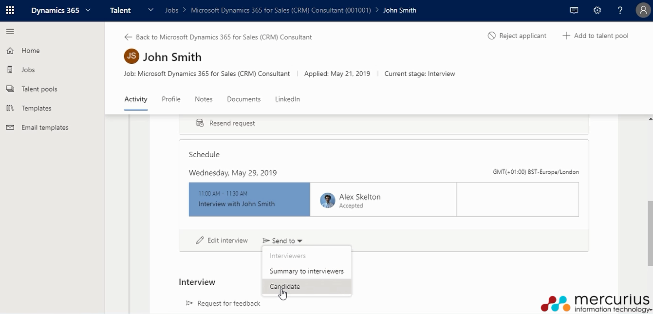The image size is (653, 314).
Task: Open the chat feedback icon in header
Action: coord(574,10)
